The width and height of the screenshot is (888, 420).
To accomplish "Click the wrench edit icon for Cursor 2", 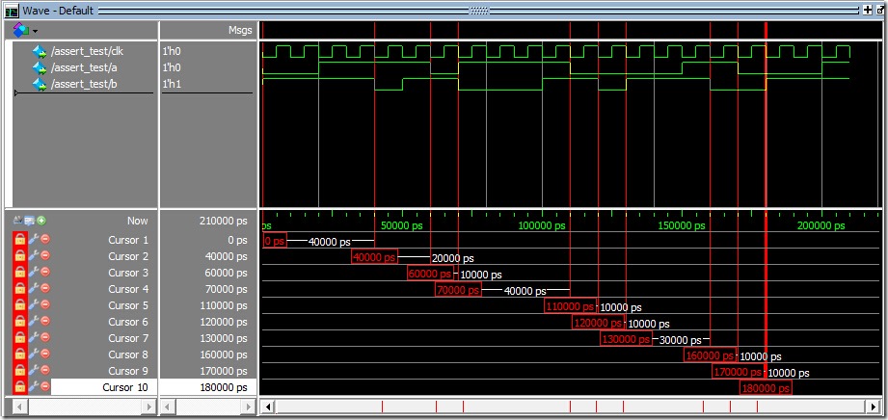I will pos(33,256).
